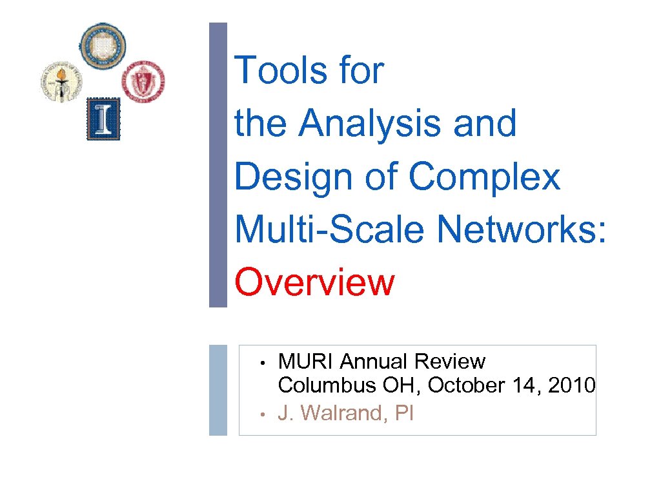This screenshot has height=495, width=661.
Task: Select the torch seal logo on left
Action: pyautogui.click(x=63, y=81)
